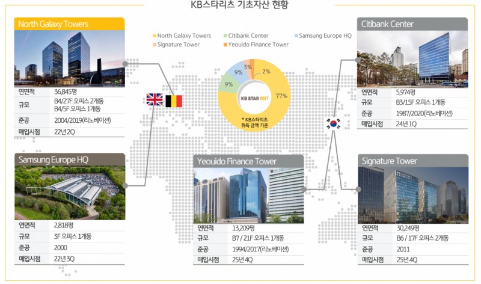
Task: Click 3F 오피스 1개동 text
Action: pyautogui.click(x=72, y=236)
